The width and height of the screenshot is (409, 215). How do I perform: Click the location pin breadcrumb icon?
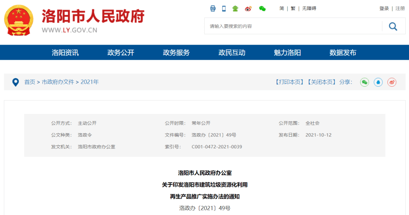click(x=16, y=82)
